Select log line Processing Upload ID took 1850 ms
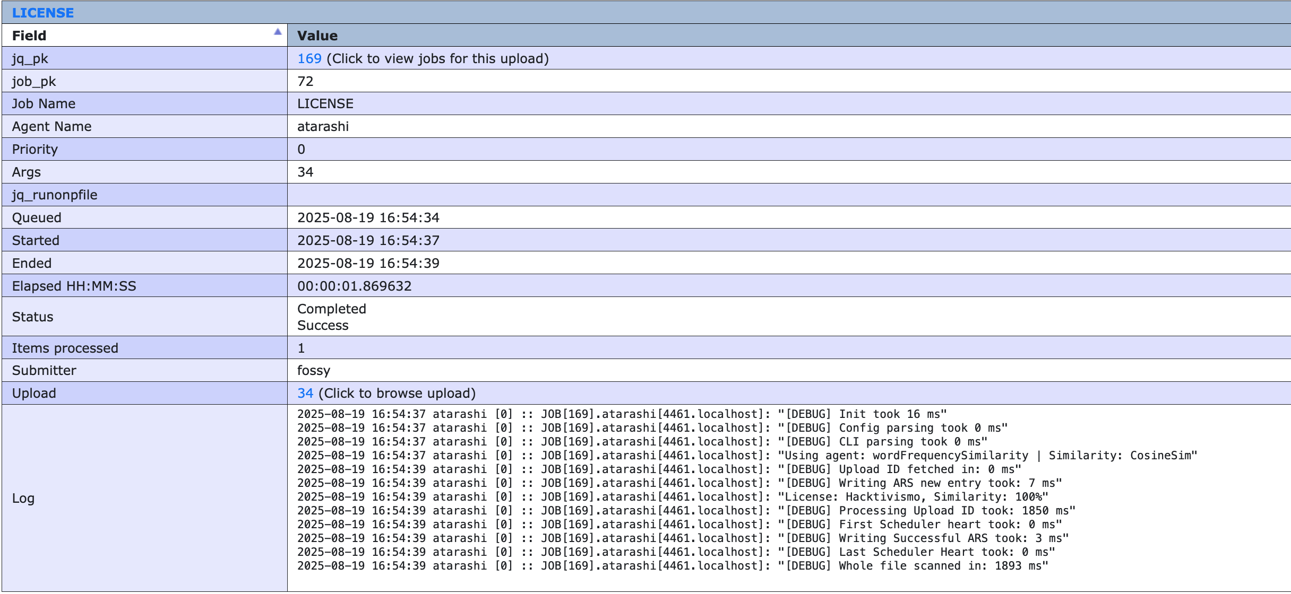The width and height of the screenshot is (1291, 594). pyautogui.click(x=686, y=510)
